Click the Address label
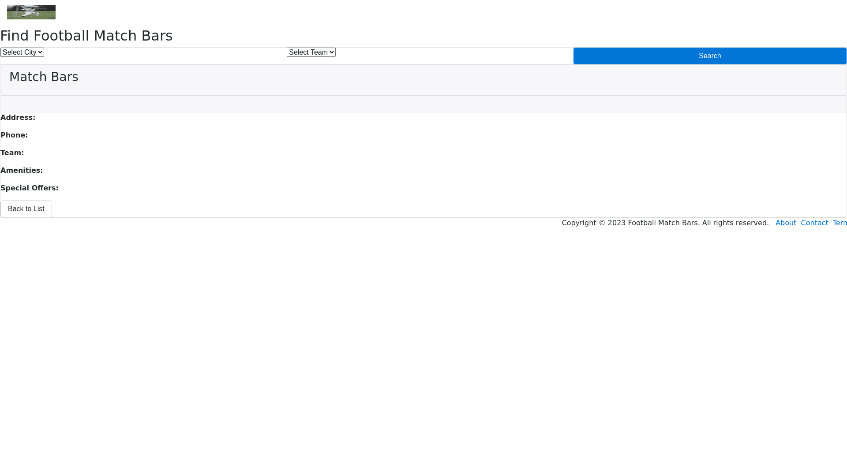847x476 pixels. pyautogui.click(x=18, y=118)
